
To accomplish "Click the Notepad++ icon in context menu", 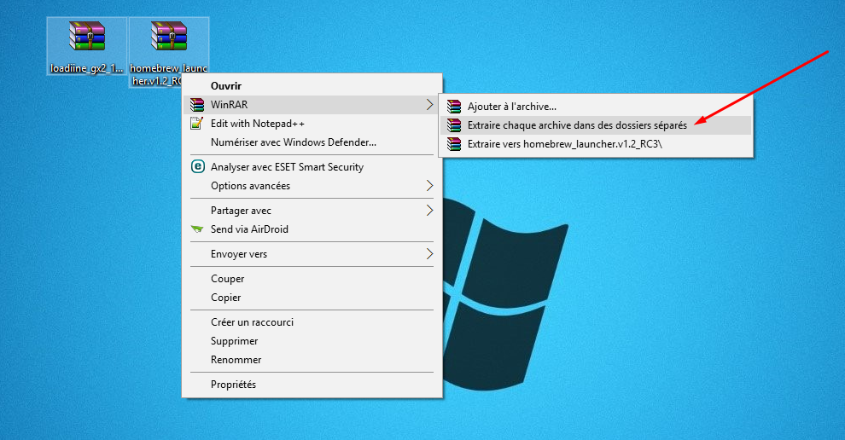I will click(197, 124).
